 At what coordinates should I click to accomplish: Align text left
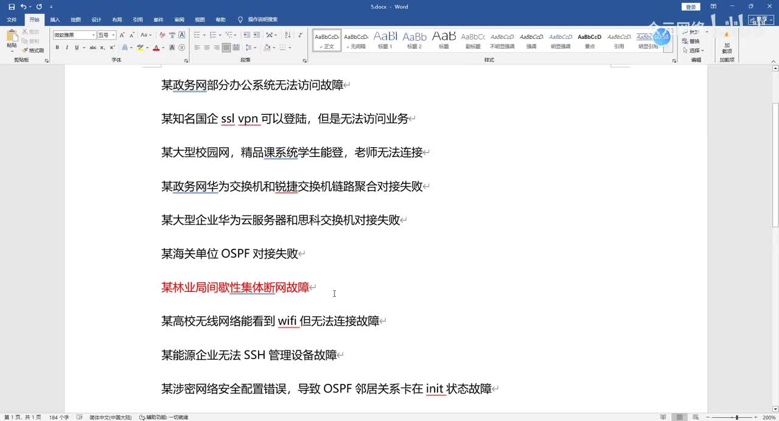point(197,47)
